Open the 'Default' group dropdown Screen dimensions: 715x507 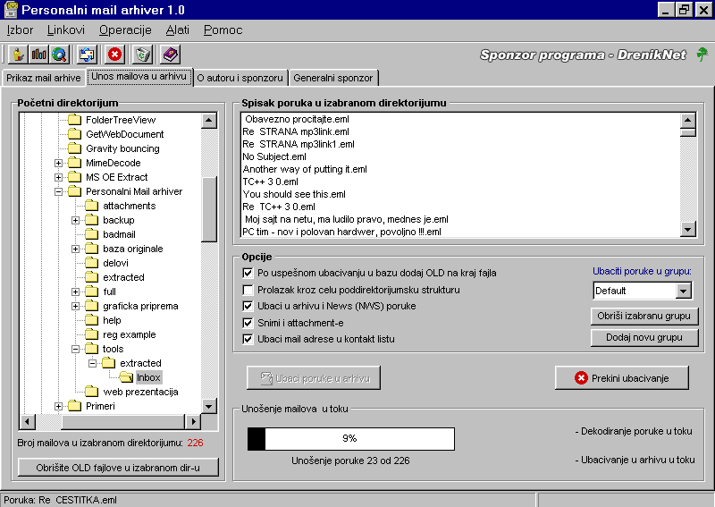(x=684, y=291)
